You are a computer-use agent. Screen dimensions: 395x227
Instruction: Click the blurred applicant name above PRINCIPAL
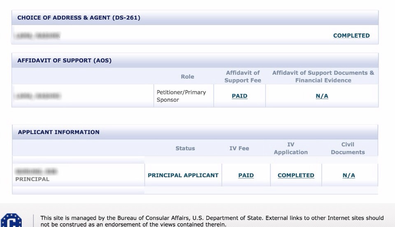(36, 171)
